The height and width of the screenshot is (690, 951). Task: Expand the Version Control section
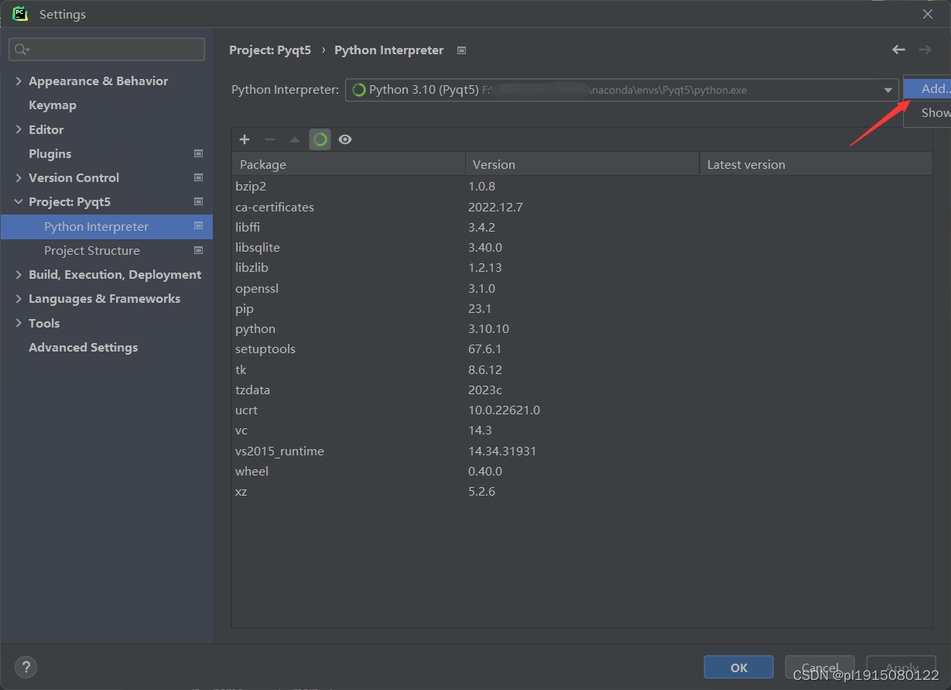point(19,177)
